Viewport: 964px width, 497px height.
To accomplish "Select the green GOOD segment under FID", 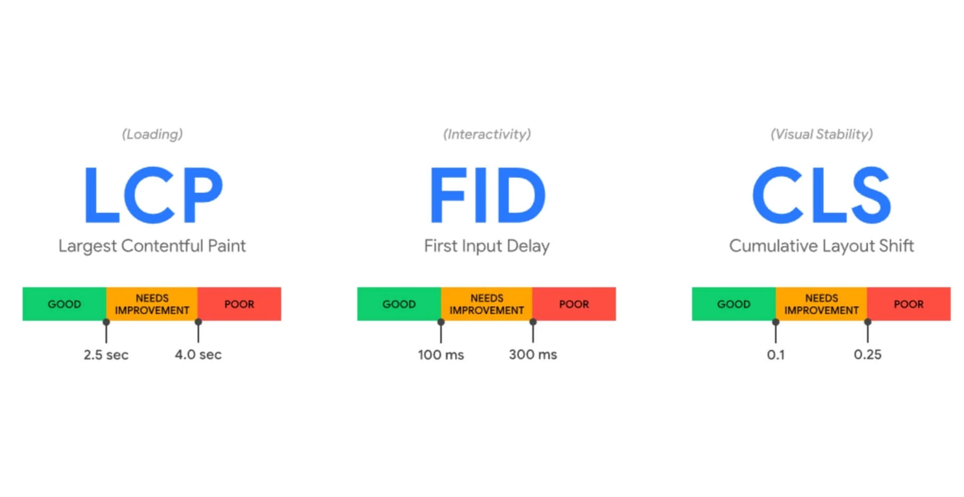I will [399, 304].
